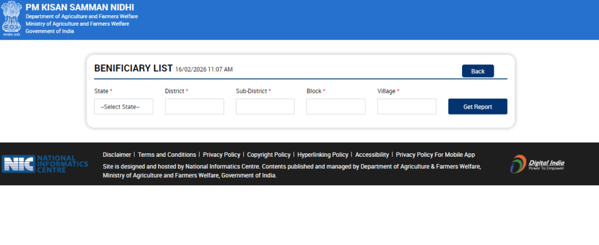Click the PM KISAN SAMMAN NIDHI title
This screenshot has width=599, height=245.
80,7
